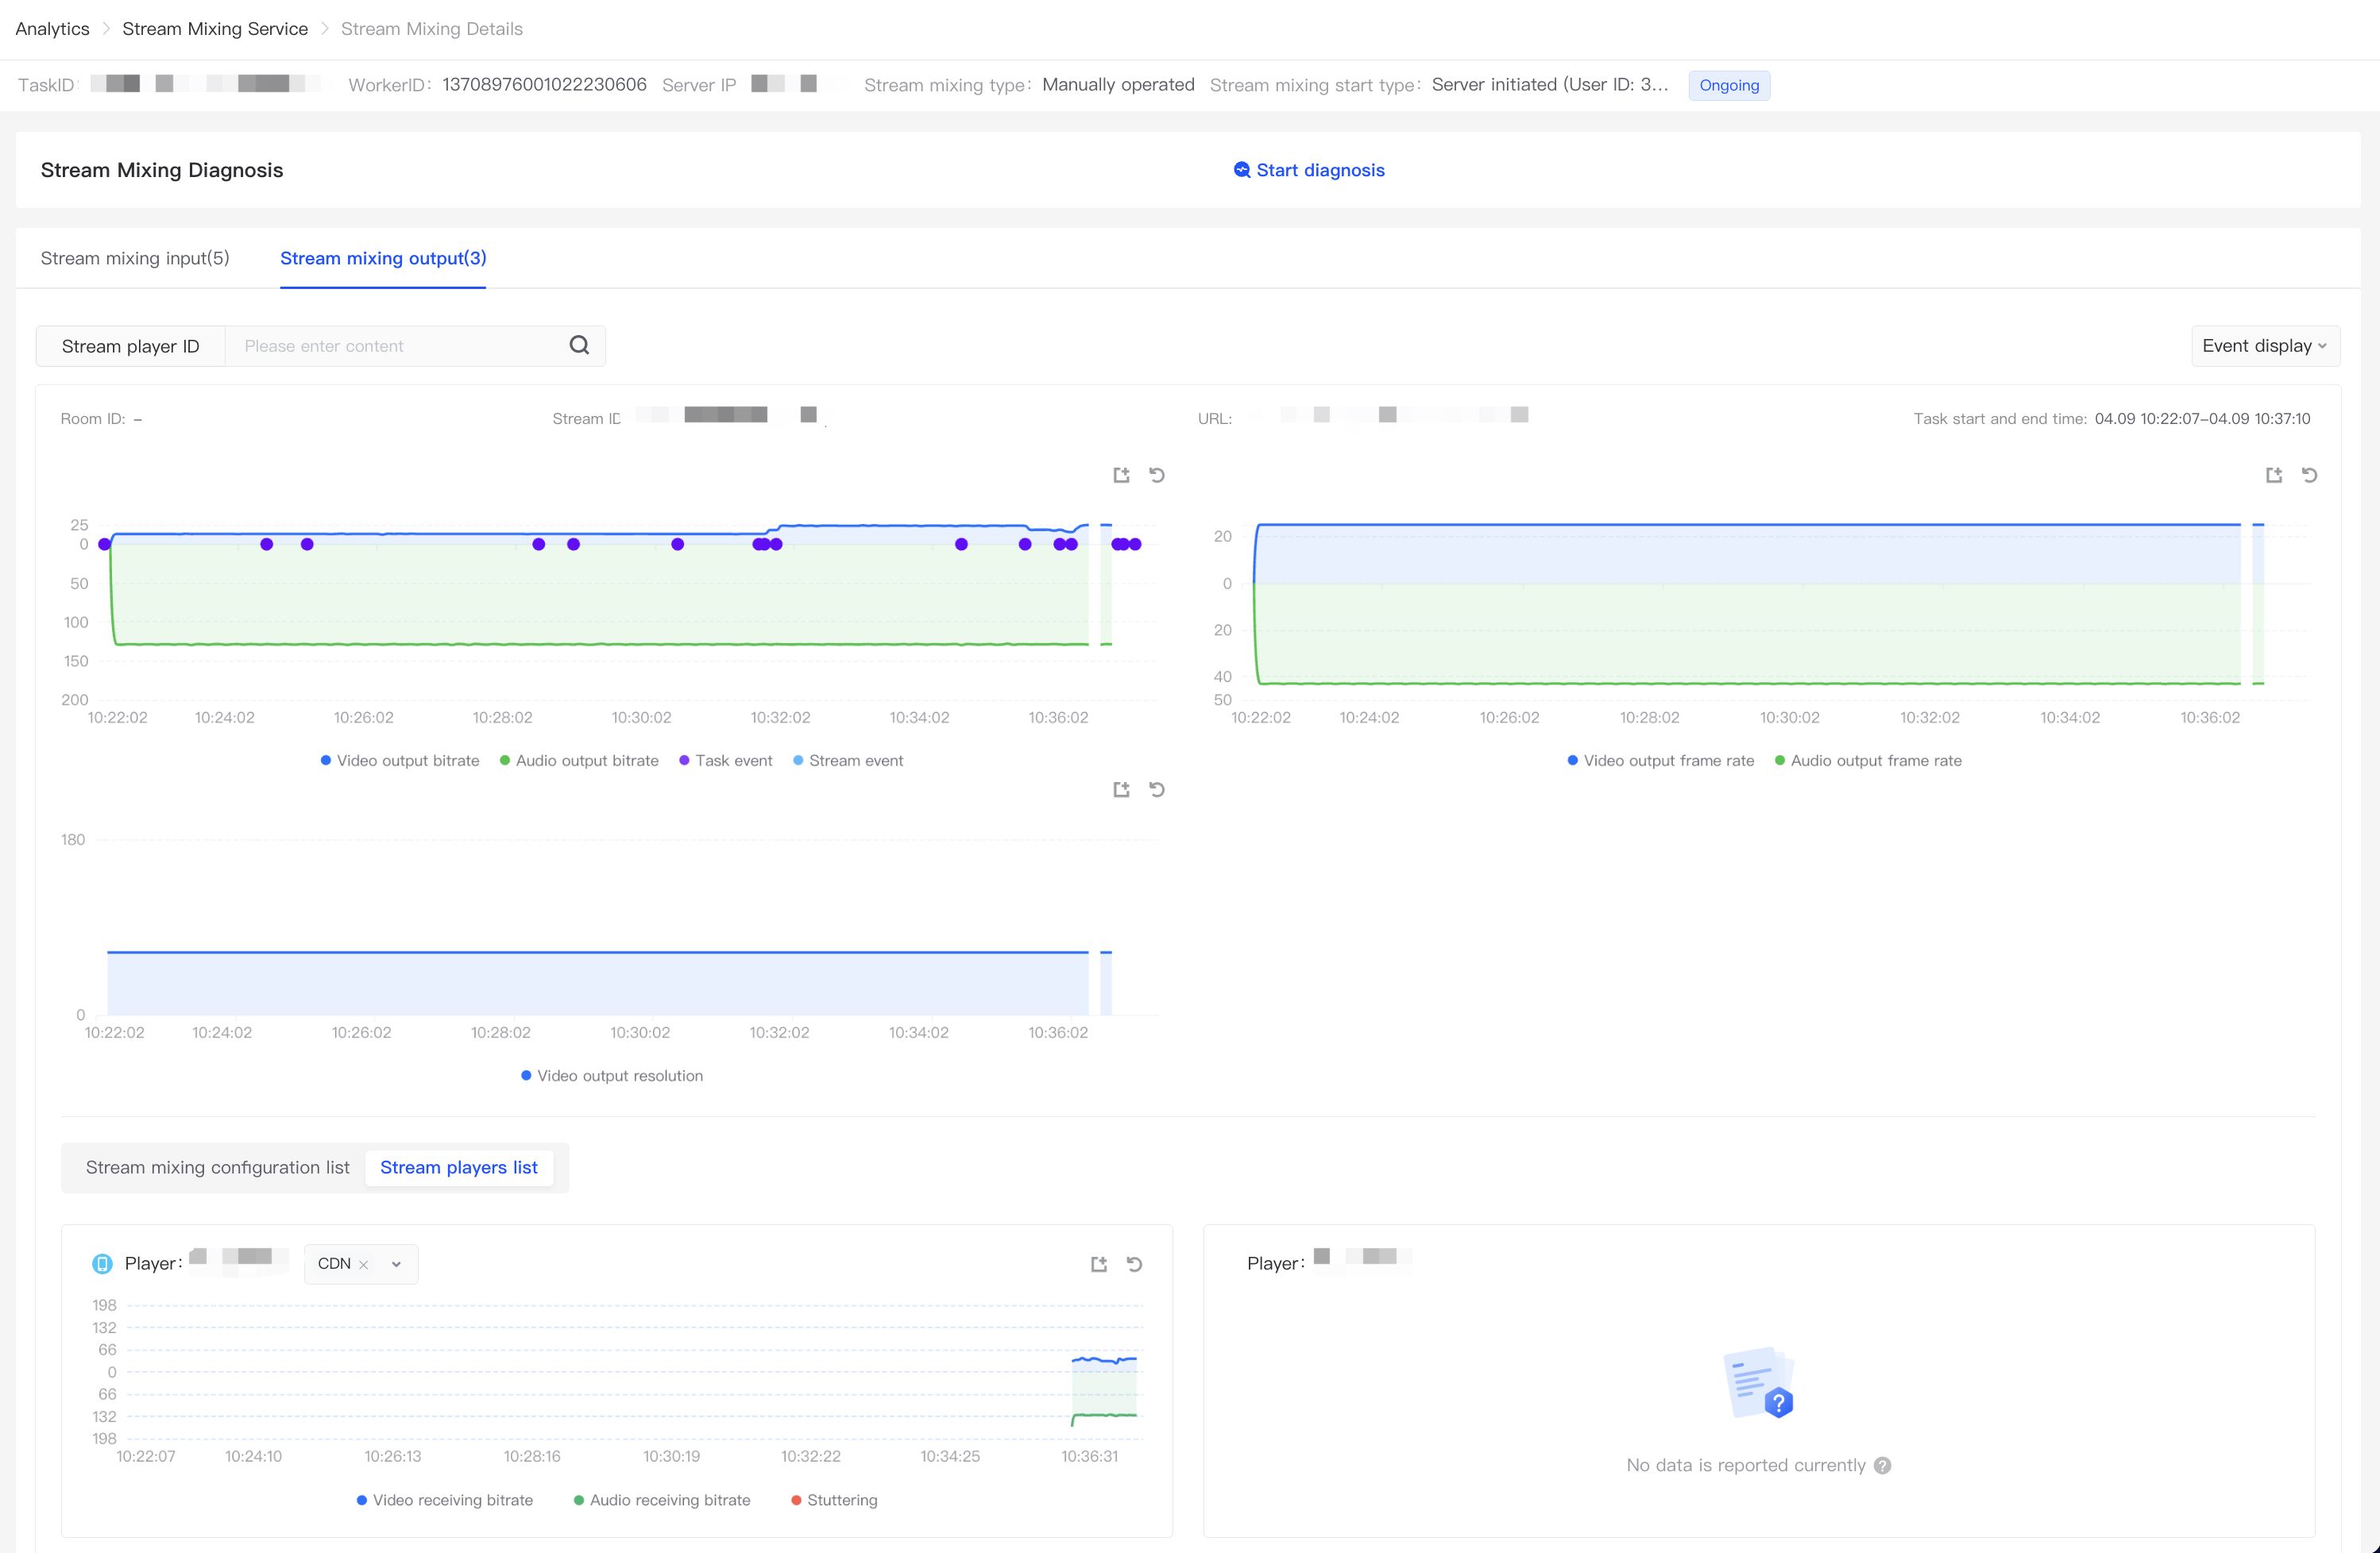Click export icon on bitrate chart
The width and height of the screenshot is (2380, 1553).
pyautogui.click(x=1121, y=475)
